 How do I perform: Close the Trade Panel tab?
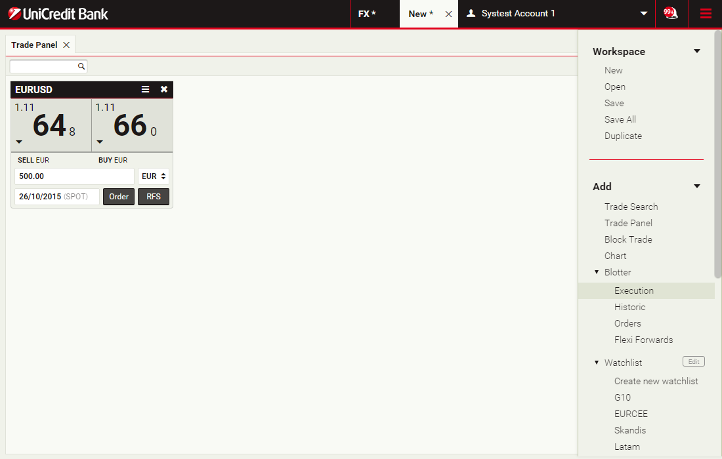pyautogui.click(x=66, y=45)
